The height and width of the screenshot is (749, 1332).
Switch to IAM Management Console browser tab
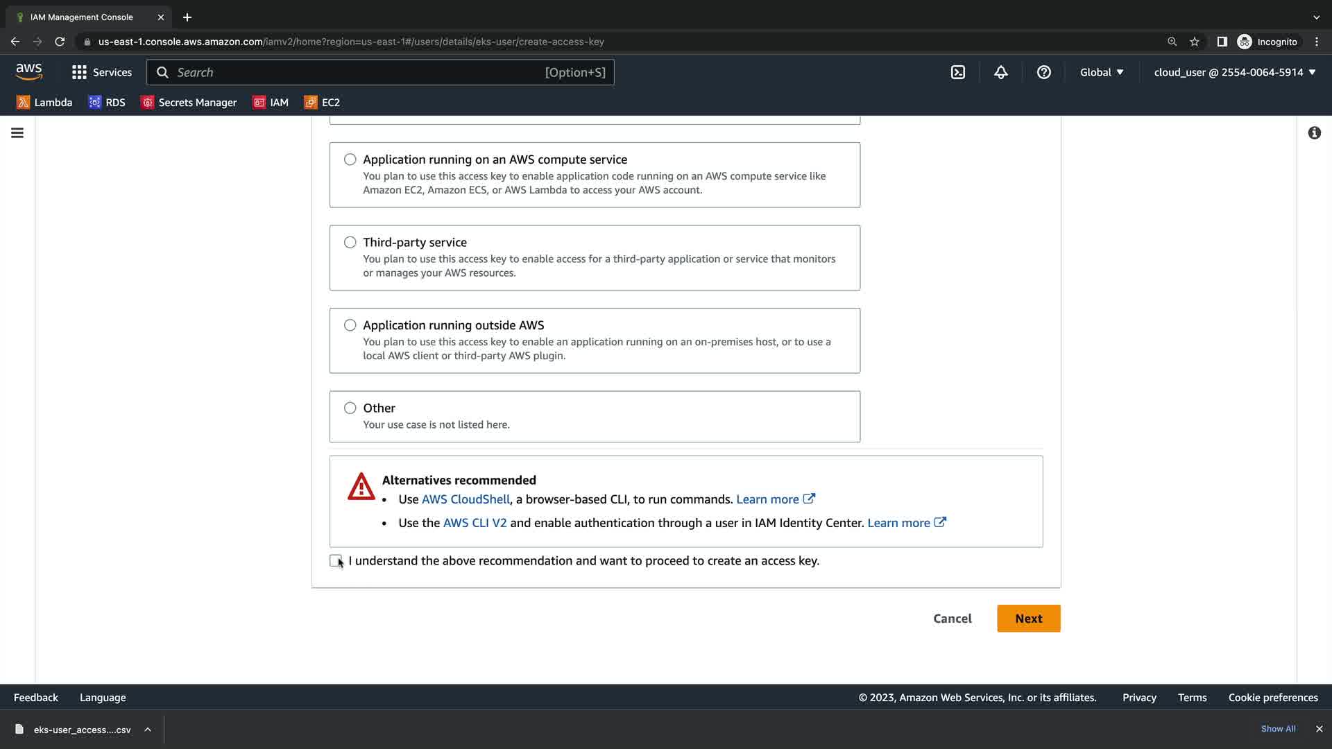coord(82,17)
